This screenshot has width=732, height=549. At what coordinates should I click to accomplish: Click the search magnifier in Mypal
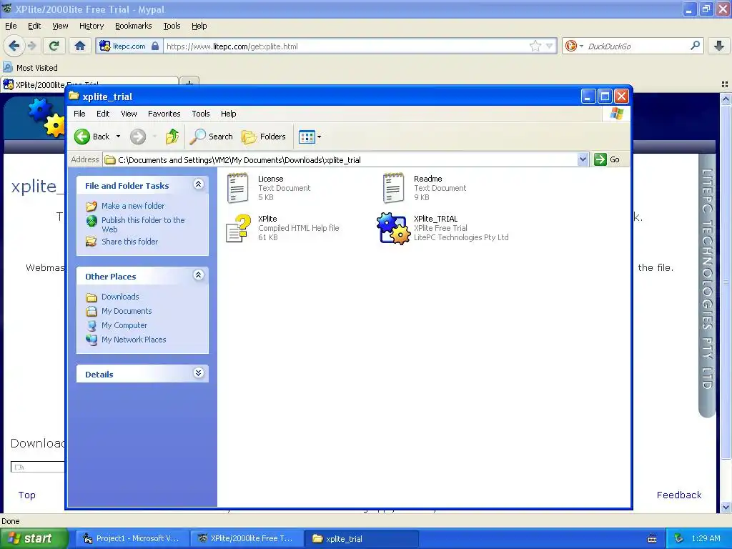[695, 46]
